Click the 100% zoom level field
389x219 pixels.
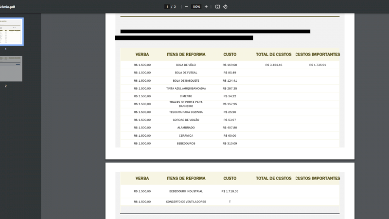(196, 7)
